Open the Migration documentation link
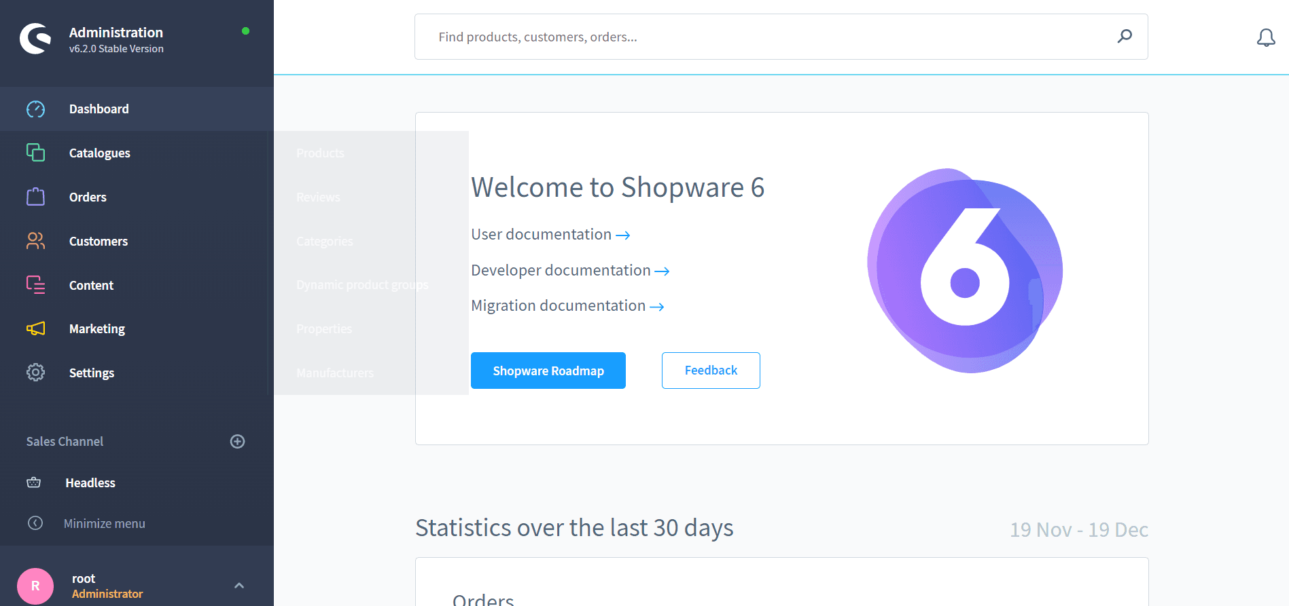Screen dimensions: 1289x606 567,305
